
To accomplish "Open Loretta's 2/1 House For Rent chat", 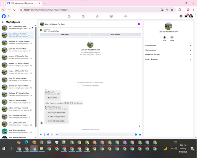I will pyautogui.click(x=17, y=57).
